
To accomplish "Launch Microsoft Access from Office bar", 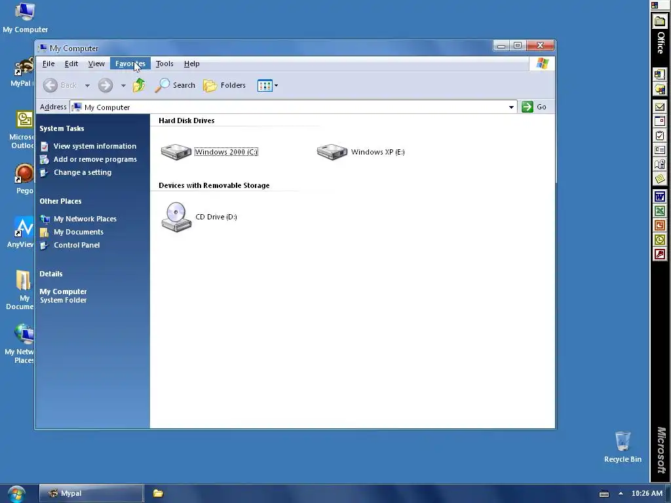I will pos(660,255).
